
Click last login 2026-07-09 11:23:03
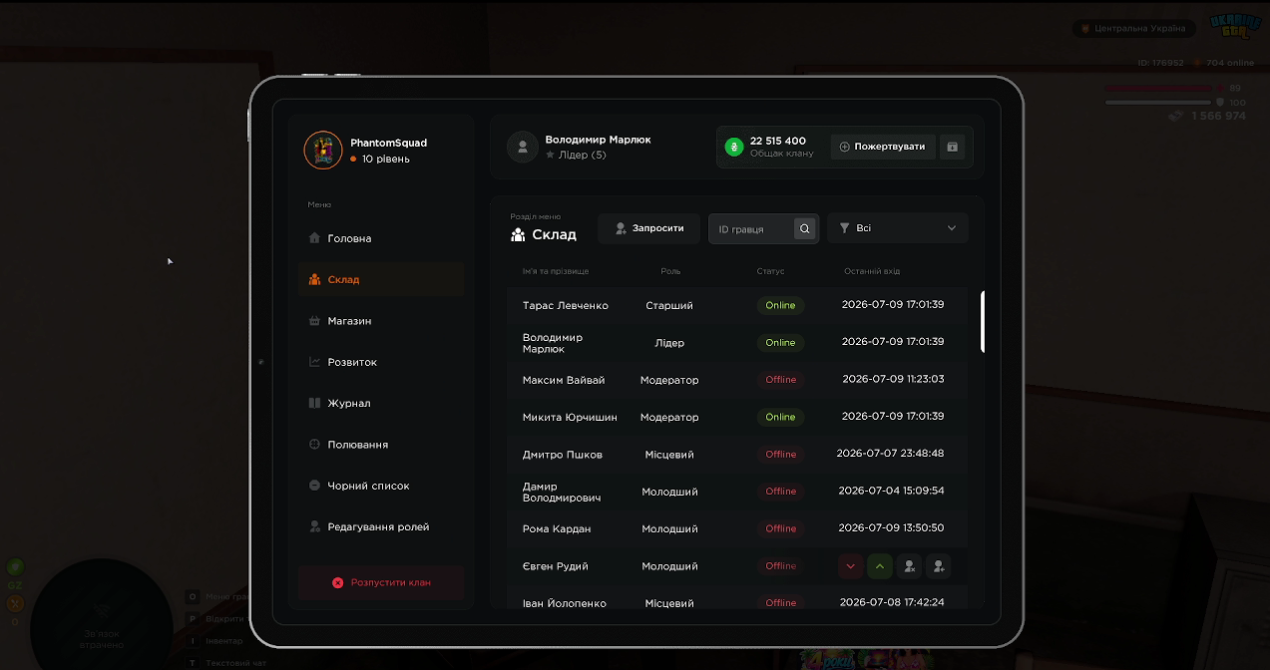[x=893, y=379]
